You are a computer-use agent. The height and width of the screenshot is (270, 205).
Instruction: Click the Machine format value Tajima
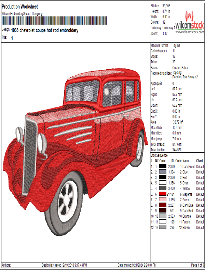[x=176, y=46]
